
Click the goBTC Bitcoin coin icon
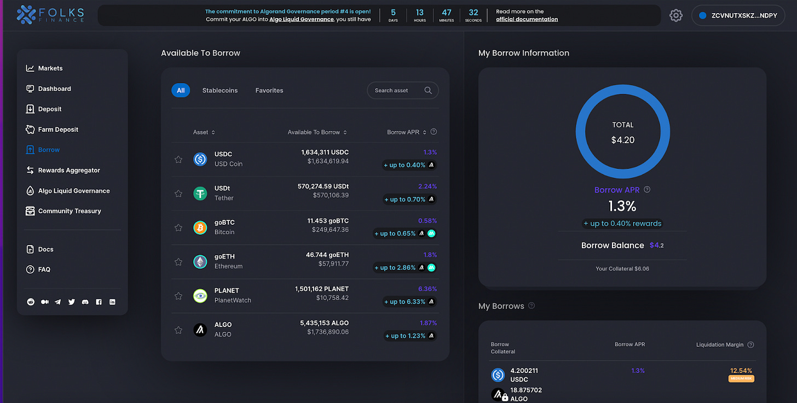coord(200,227)
